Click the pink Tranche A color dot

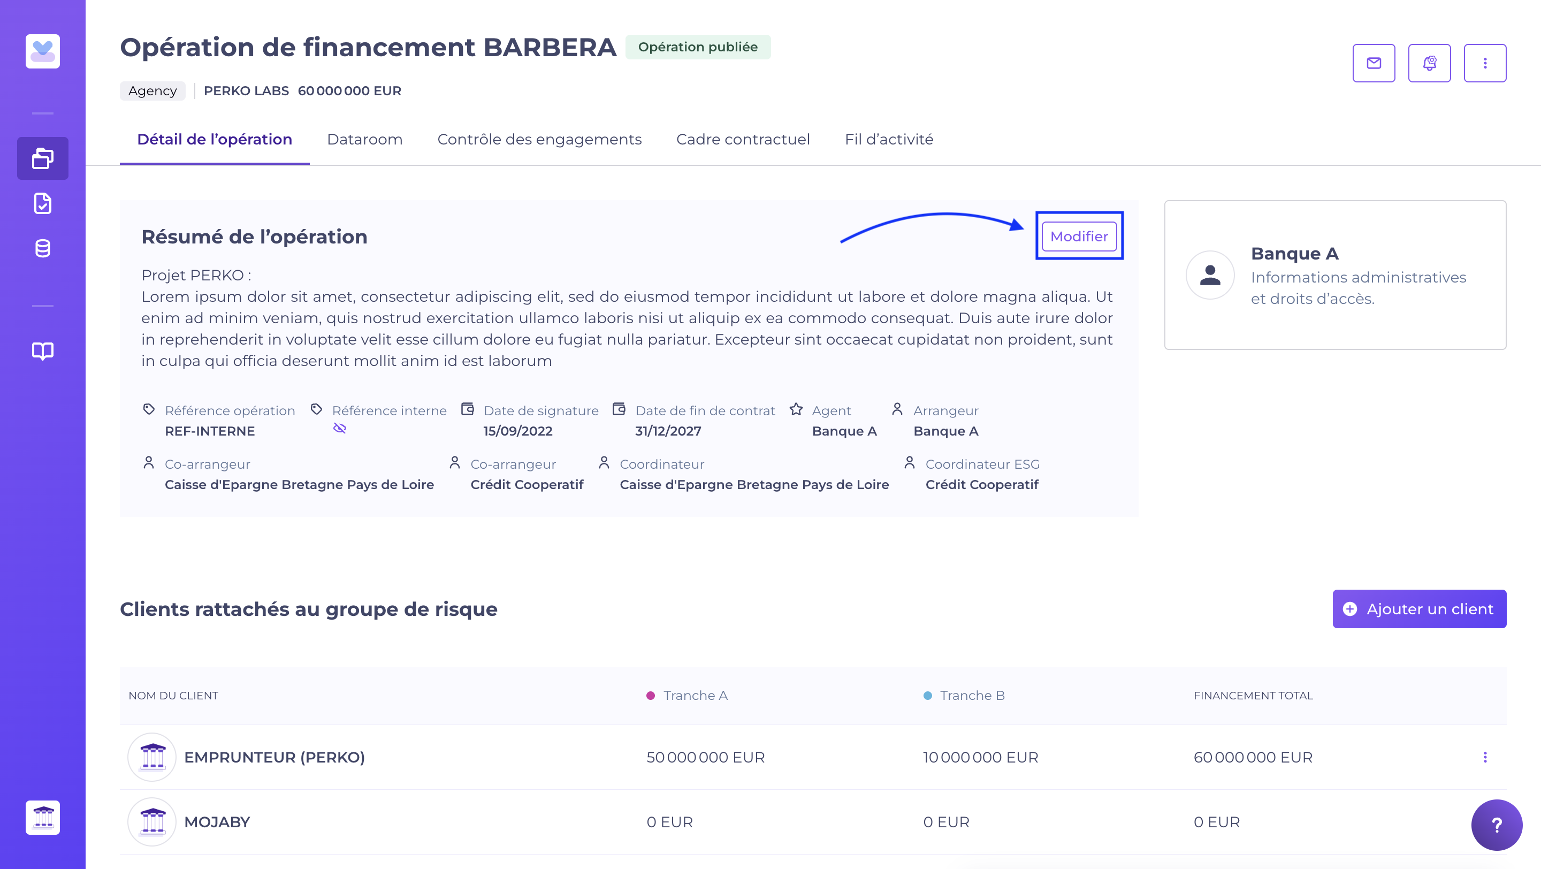pyautogui.click(x=650, y=696)
